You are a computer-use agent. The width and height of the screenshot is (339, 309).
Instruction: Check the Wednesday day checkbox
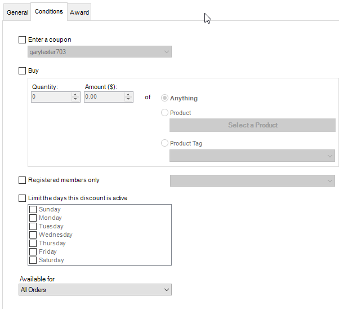tap(33, 235)
